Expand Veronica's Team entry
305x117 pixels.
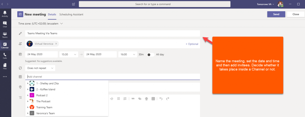point(28,113)
